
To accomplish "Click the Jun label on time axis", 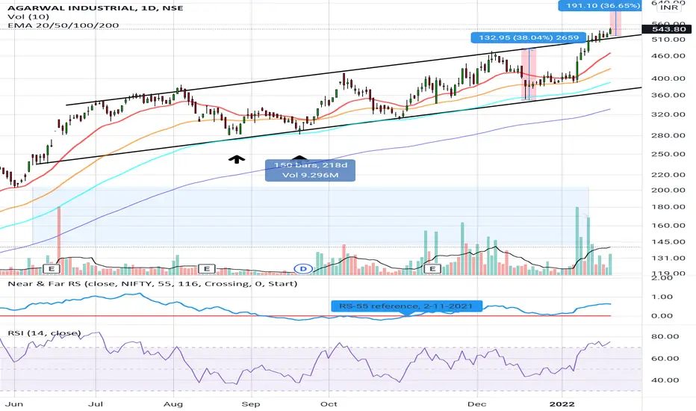I will click(15, 404).
